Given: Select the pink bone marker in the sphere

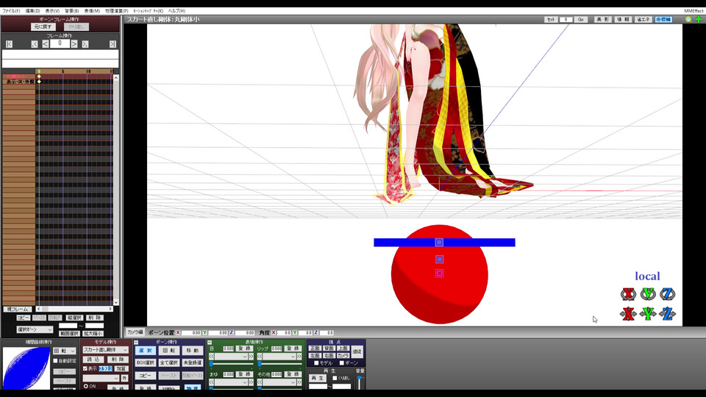Looking at the screenshot, I should [x=440, y=273].
